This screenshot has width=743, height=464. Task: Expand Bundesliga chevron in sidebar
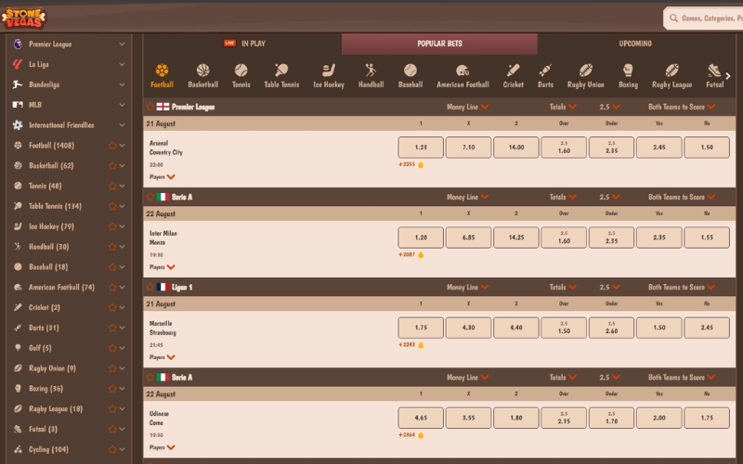(123, 84)
